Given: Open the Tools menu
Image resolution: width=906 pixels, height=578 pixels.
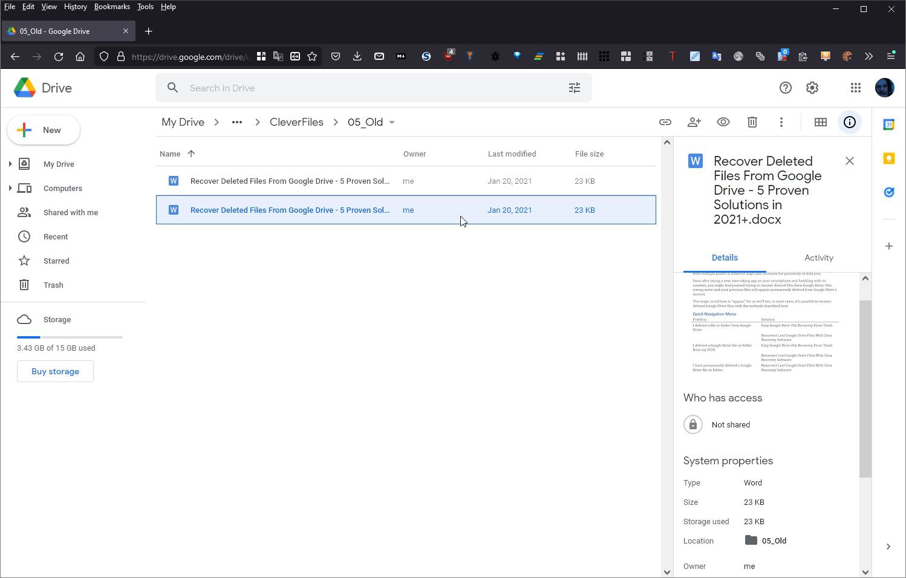Looking at the screenshot, I should click(145, 7).
